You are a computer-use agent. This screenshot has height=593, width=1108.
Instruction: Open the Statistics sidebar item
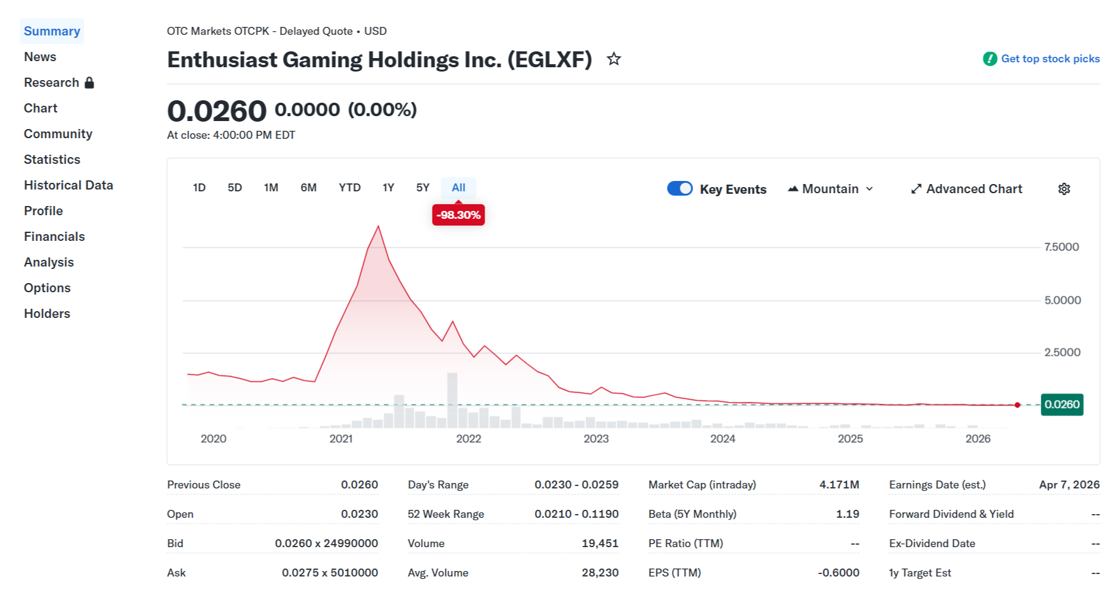(52, 160)
